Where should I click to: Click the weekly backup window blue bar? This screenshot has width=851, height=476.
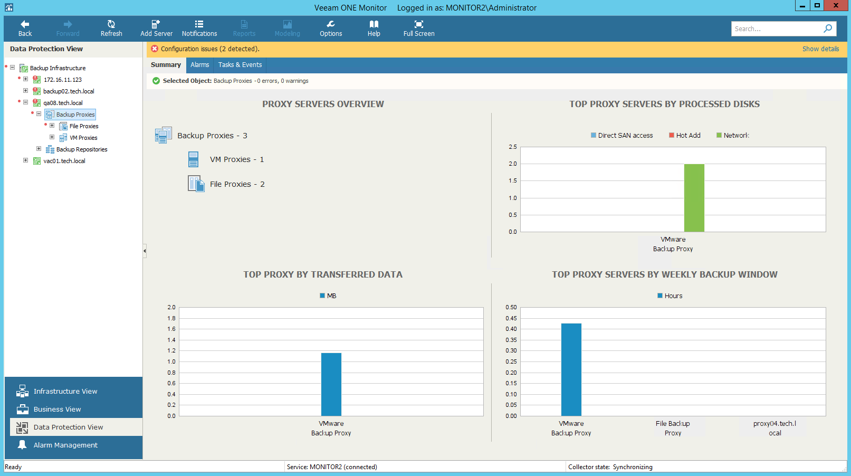click(x=571, y=369)
